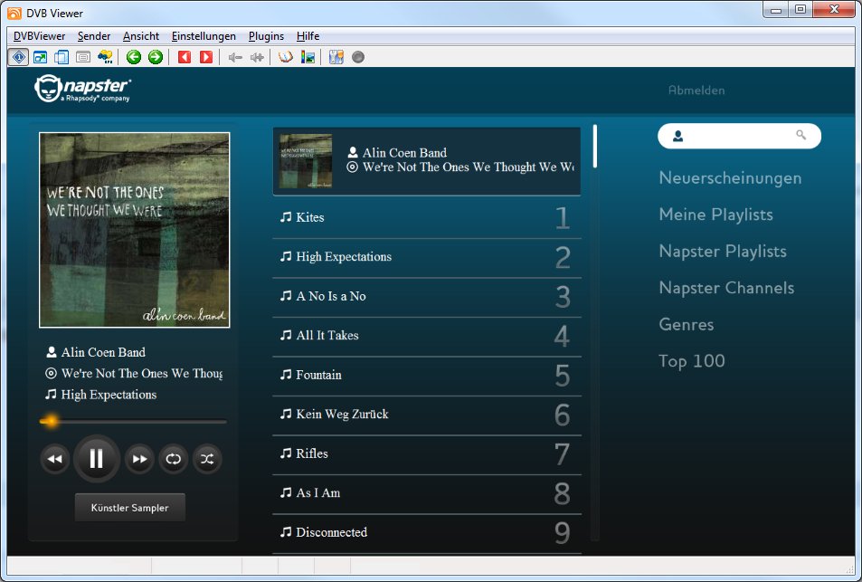The image size is (862, 582).
Task: Click the grey record button in toolbar
Action: [358, 57]
